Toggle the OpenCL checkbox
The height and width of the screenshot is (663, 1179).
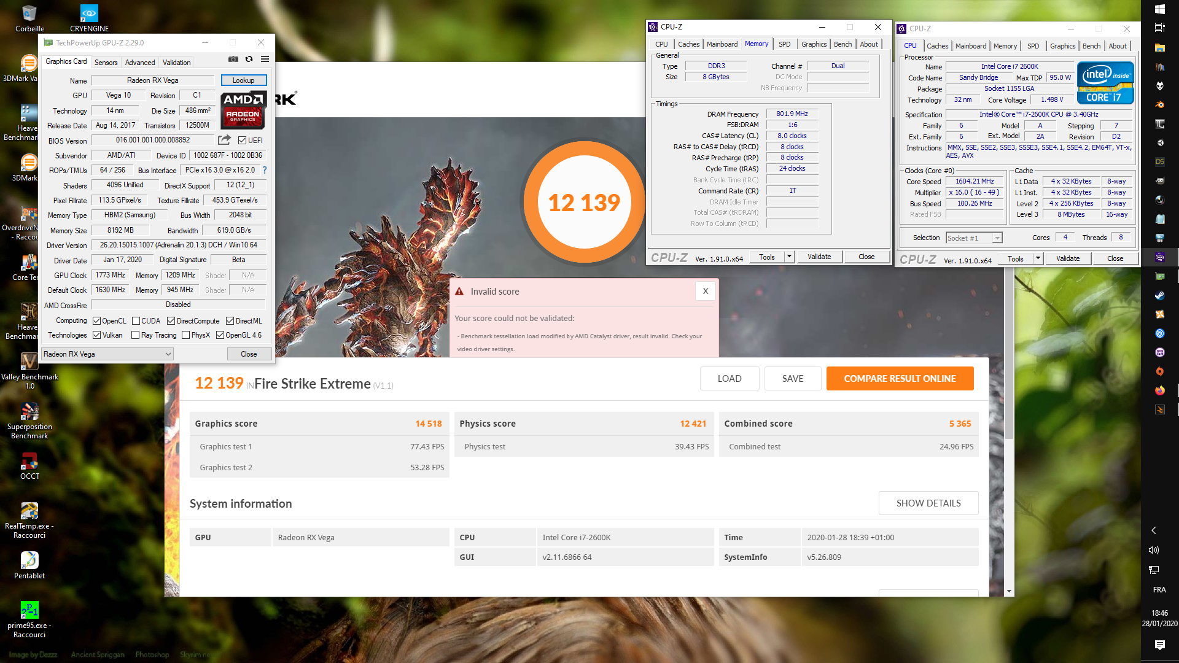pyautogui.click(x=96, y=321)
